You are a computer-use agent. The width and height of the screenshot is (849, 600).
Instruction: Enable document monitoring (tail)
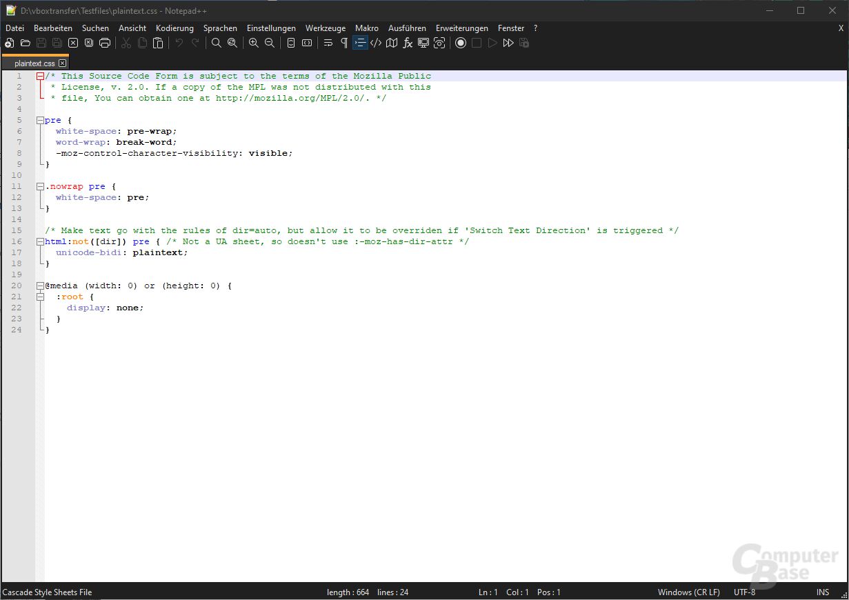point(439,43)
